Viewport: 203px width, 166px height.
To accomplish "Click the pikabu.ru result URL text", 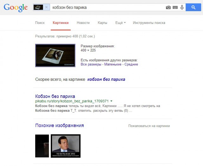I will 72,101.
